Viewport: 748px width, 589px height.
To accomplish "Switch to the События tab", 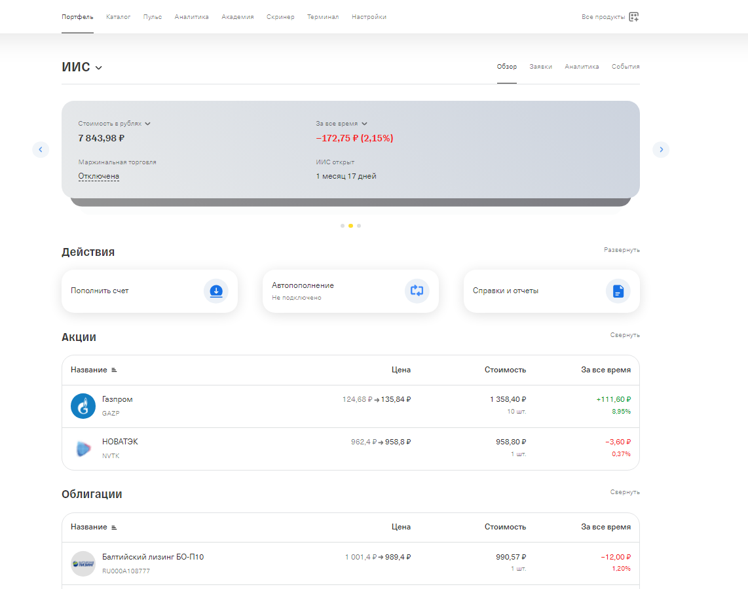I will click(626, 67).
